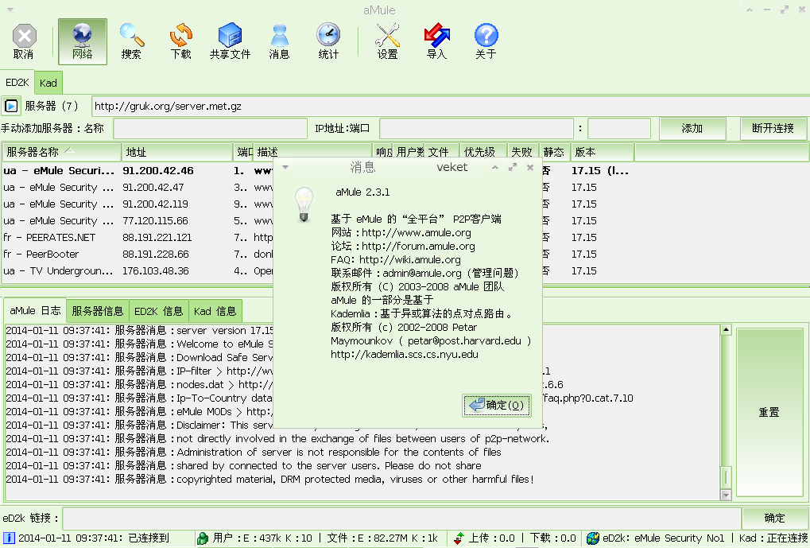Open the aMule window menu arrow
This screenshot has height=548, width=810.
(10, 10)
